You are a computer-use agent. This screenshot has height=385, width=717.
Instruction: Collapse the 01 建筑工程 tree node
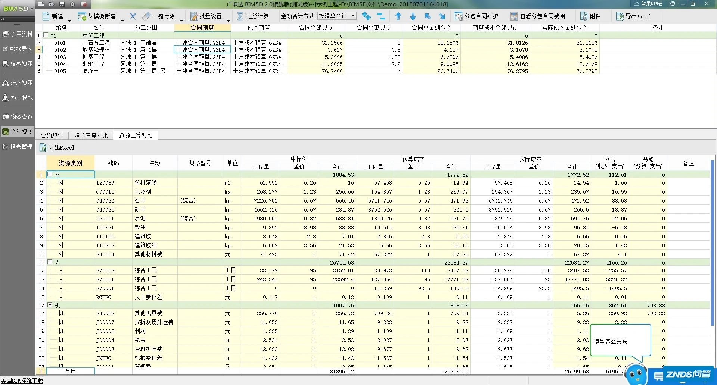[x=46, y=35]
